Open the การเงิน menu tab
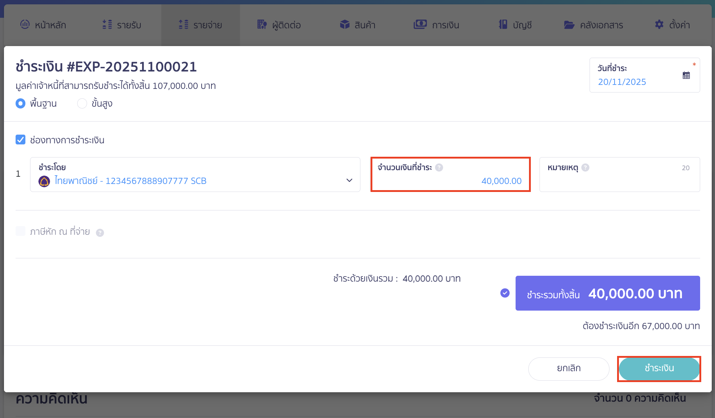715x418 pixels. pyautogui.click(x=437, y=25)
